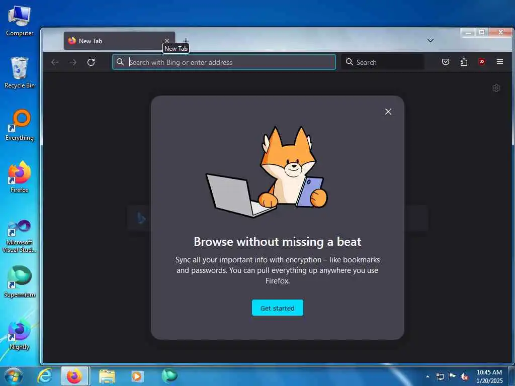Open the Extensions puzzle icon
Viewport: 515px width, 386px height.
(464, 62)
